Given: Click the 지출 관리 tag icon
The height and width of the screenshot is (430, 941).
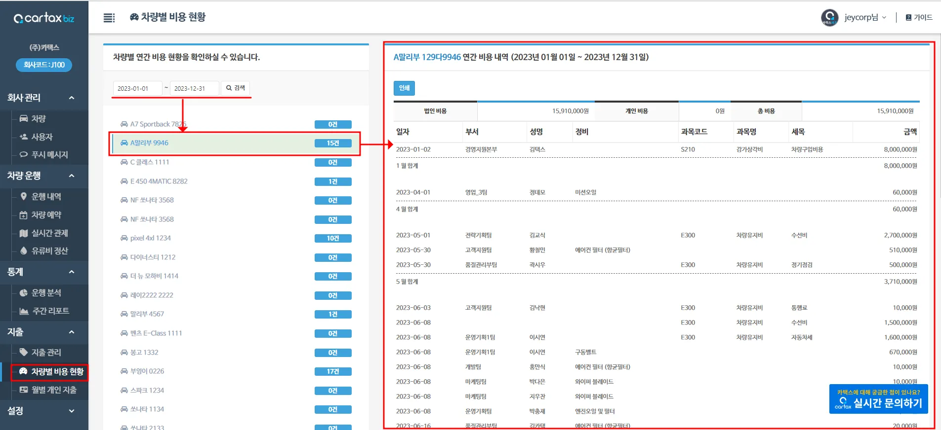Looking at the screenshot, I should tap(23, 352).
